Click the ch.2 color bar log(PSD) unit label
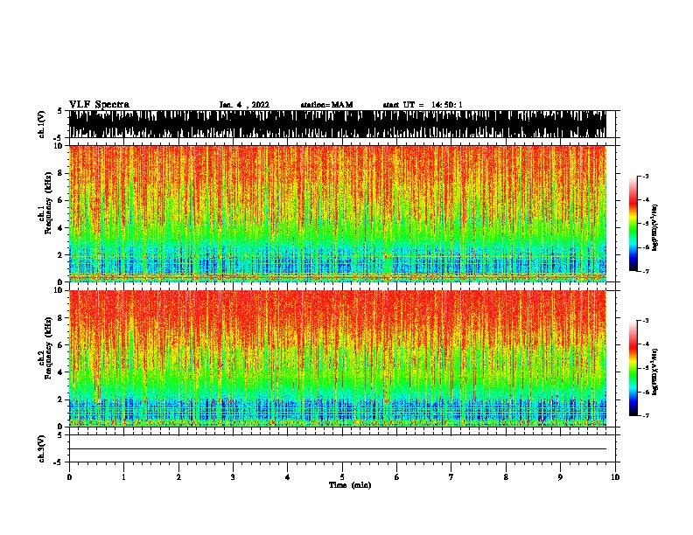 655,372
